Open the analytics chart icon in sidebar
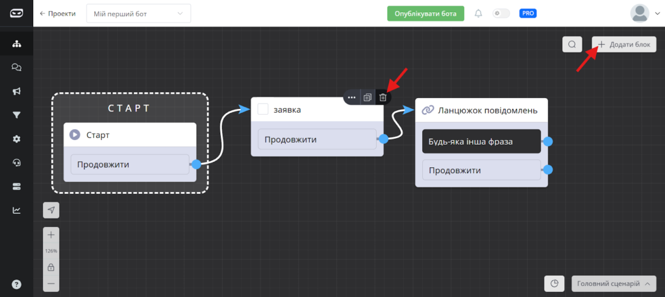 (16, 210)
